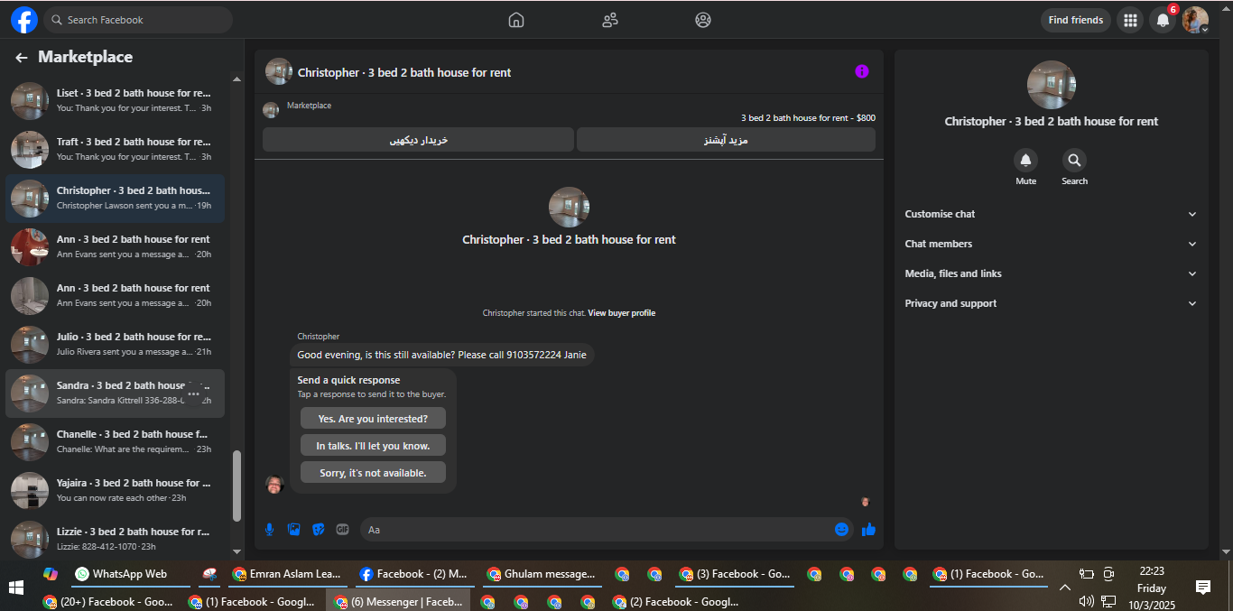Image resolution: width=1233 pixels, height=611 pixels.
Task: Open listing thumbnail in right info panel
Action: pyautogui.click(x=1051, y=85)
